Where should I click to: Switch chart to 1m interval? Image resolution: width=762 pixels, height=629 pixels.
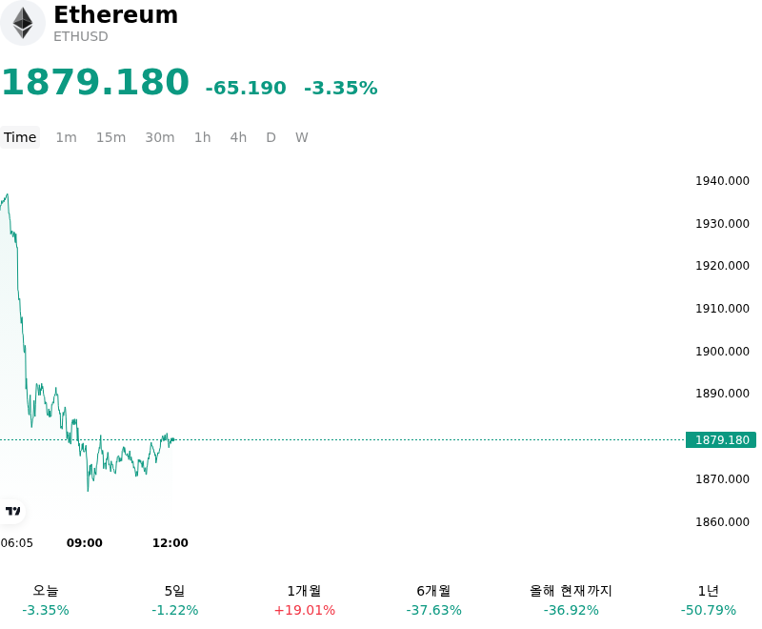[x=66, y=137]
